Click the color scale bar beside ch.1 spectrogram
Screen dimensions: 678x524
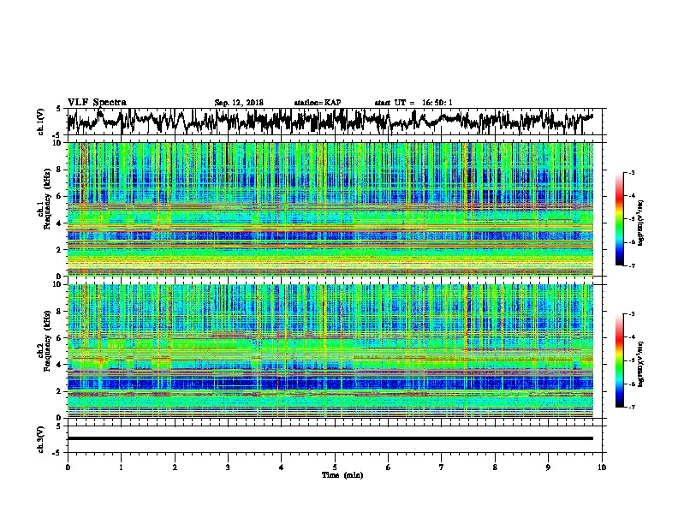pos(620,219)
